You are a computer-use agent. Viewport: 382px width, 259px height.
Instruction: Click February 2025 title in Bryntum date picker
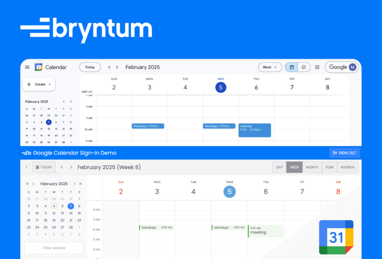pos(54,184)
